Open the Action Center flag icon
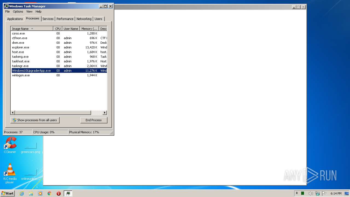Viewport: 350px width, 197px height. (324, 193)
